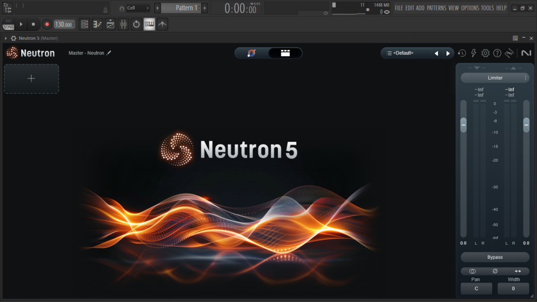Viewport: 537px width, 302px height.
Task: Toggle Bypass in Neutron
Action: click(495, 257)
